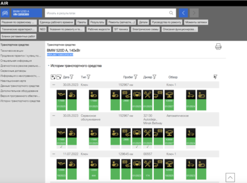Open Специальная информация in the sidebar

click(x=16, y=61)
